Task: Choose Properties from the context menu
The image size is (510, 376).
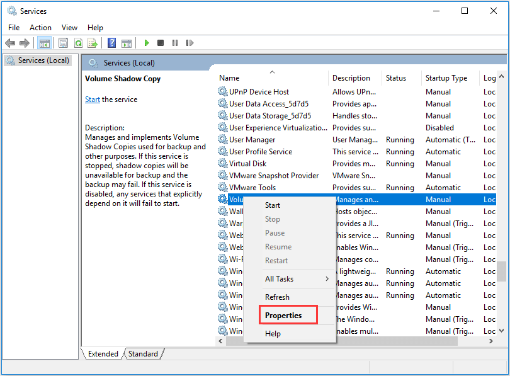Action: 283,316
